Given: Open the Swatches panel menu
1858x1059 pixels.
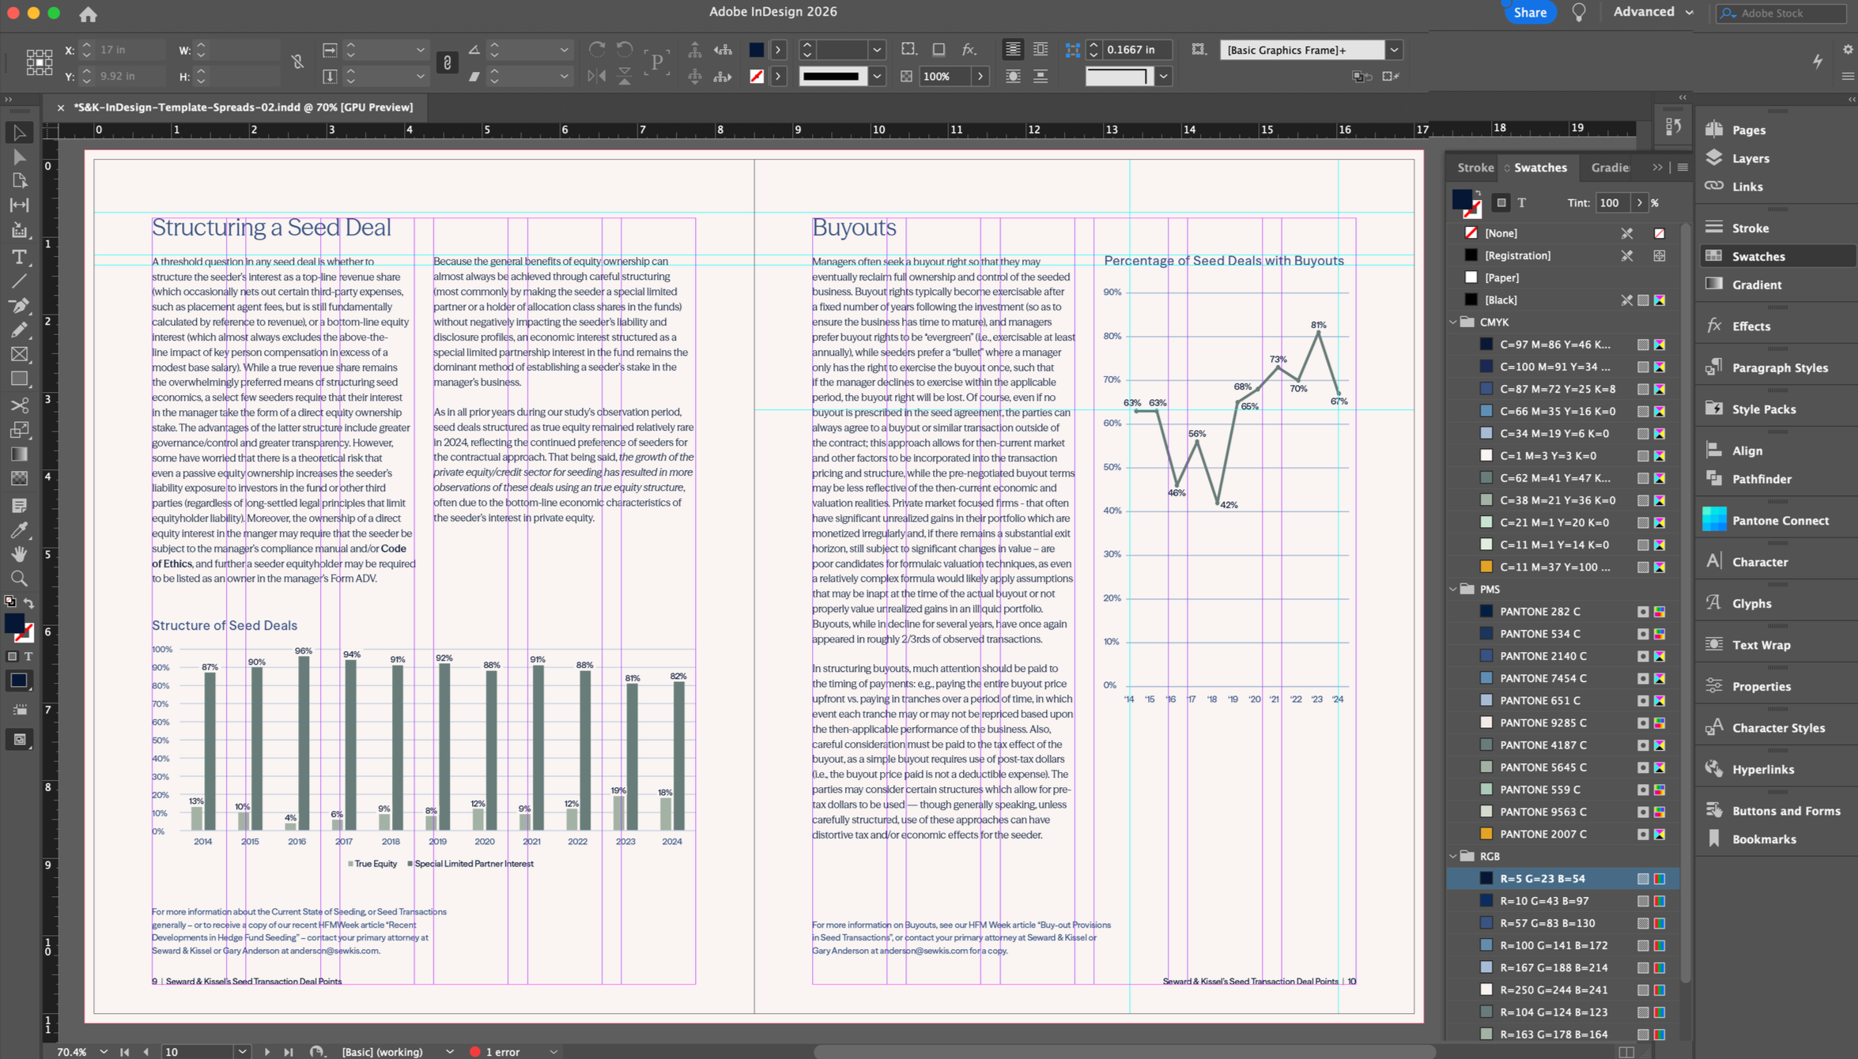Looking at the screenshot, I should pos(1682,168).
